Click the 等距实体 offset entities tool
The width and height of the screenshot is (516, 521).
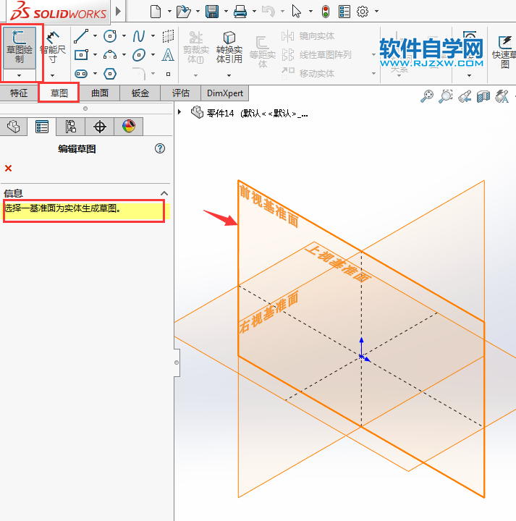tap(263, 51)
